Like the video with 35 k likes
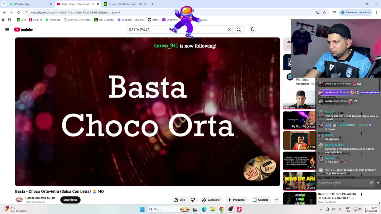This screenshot has height=214, width=381. 179,200
